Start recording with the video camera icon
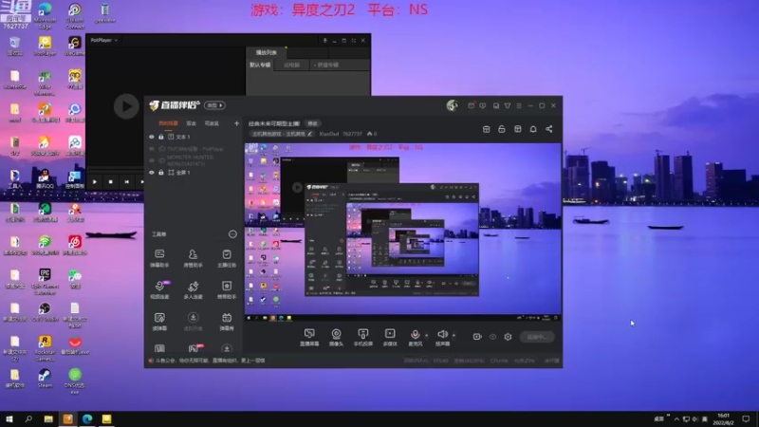This screenshot has width=759, height=427. pyautogui.click(x=477, y=337)
